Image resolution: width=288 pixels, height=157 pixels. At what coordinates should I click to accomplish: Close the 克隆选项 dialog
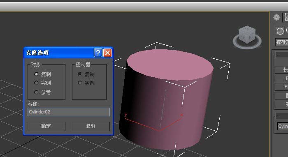(x=108, y=53)
